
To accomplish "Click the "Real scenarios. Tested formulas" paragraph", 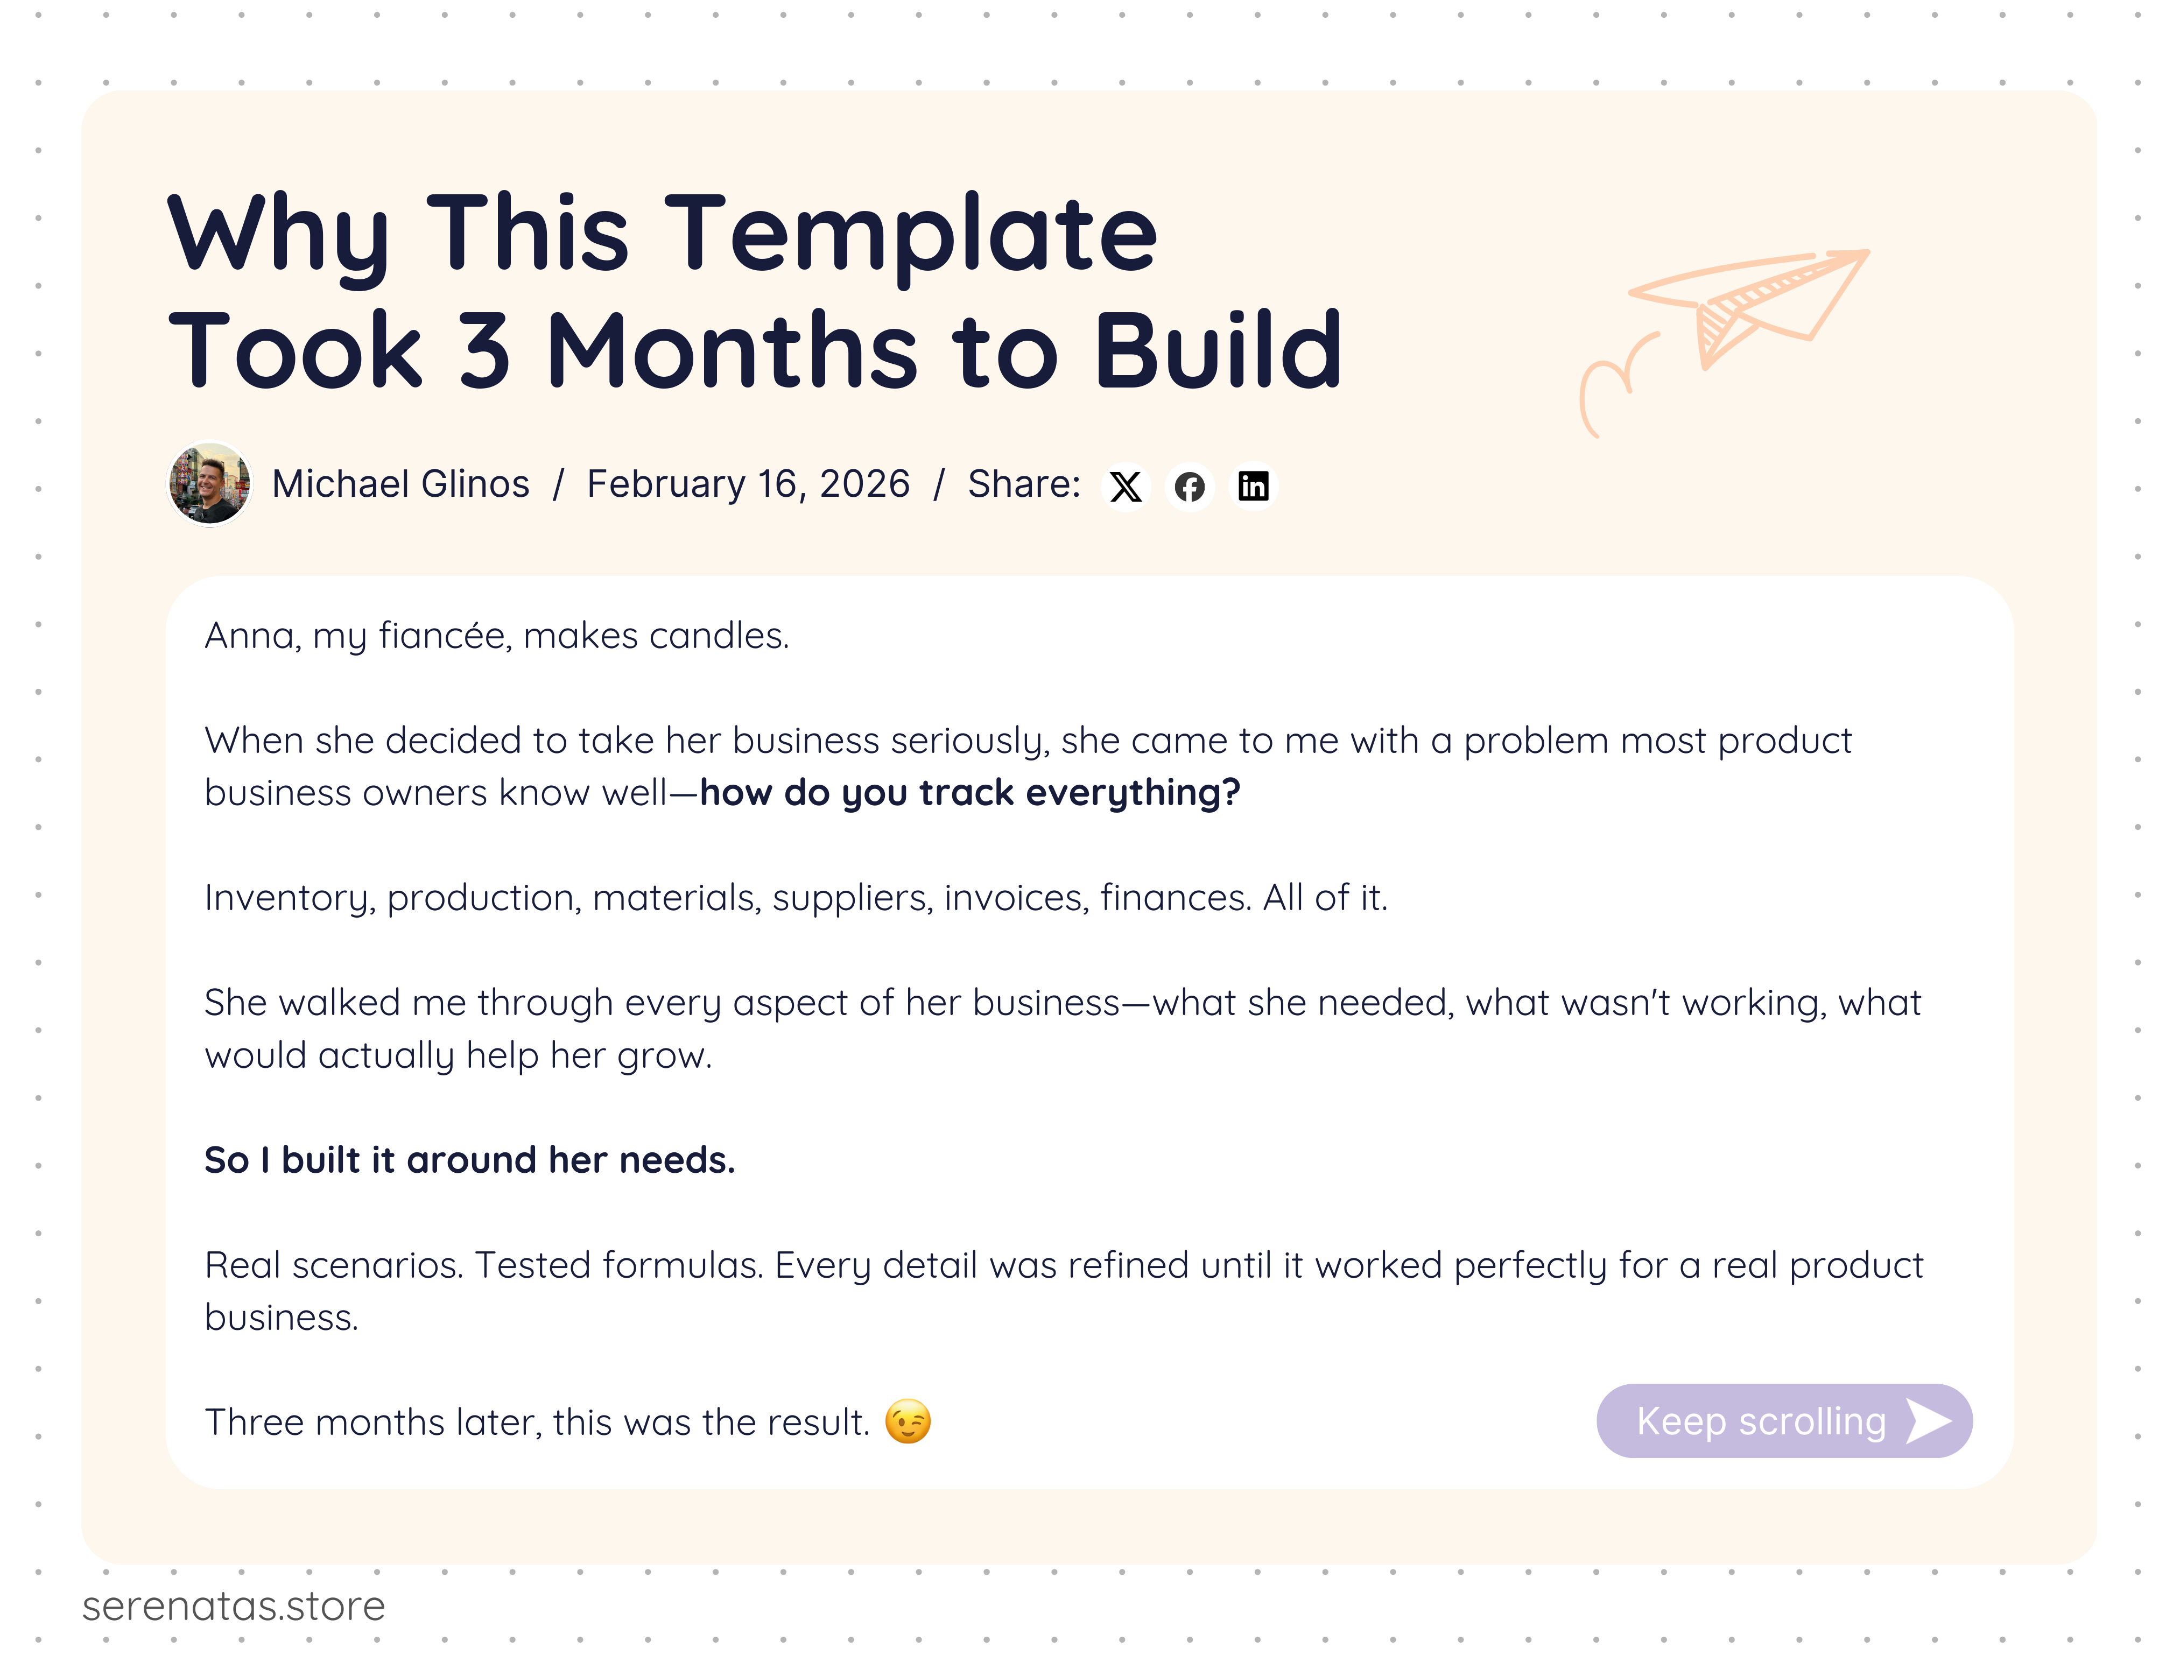I will tap(1063, 1266).
